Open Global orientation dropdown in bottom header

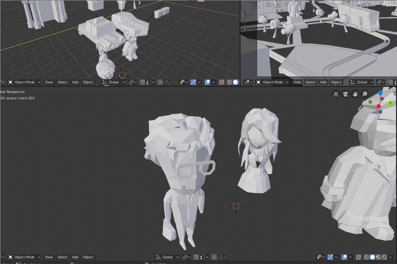[167, 257]
